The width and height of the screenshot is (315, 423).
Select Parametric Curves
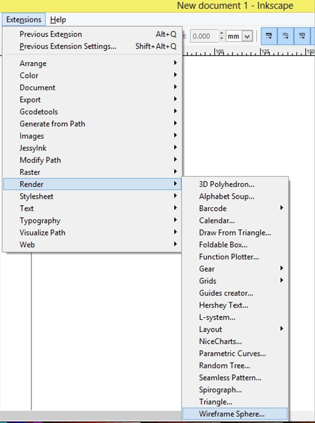pyautogui.click(x=235, y=353)
